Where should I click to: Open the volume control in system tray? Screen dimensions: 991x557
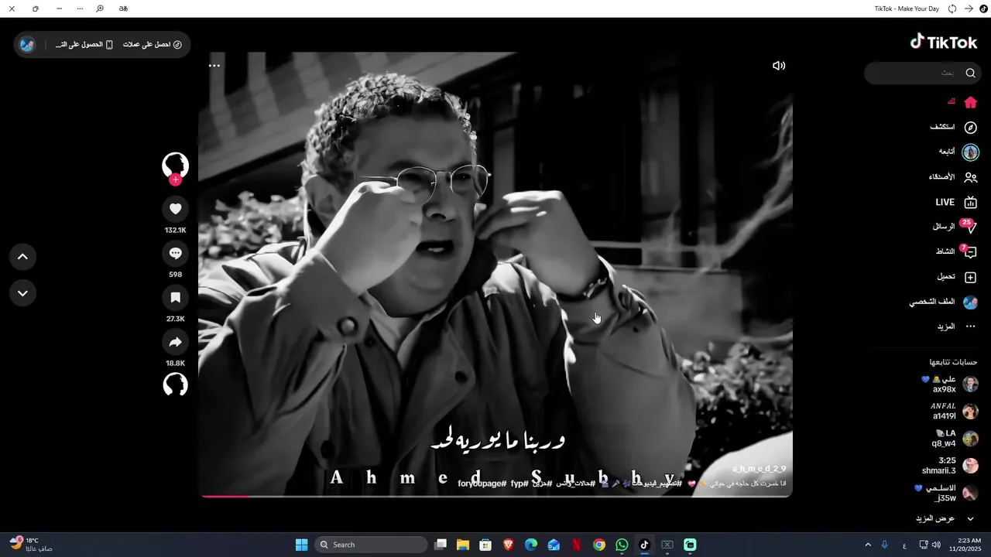coord(936,545)
